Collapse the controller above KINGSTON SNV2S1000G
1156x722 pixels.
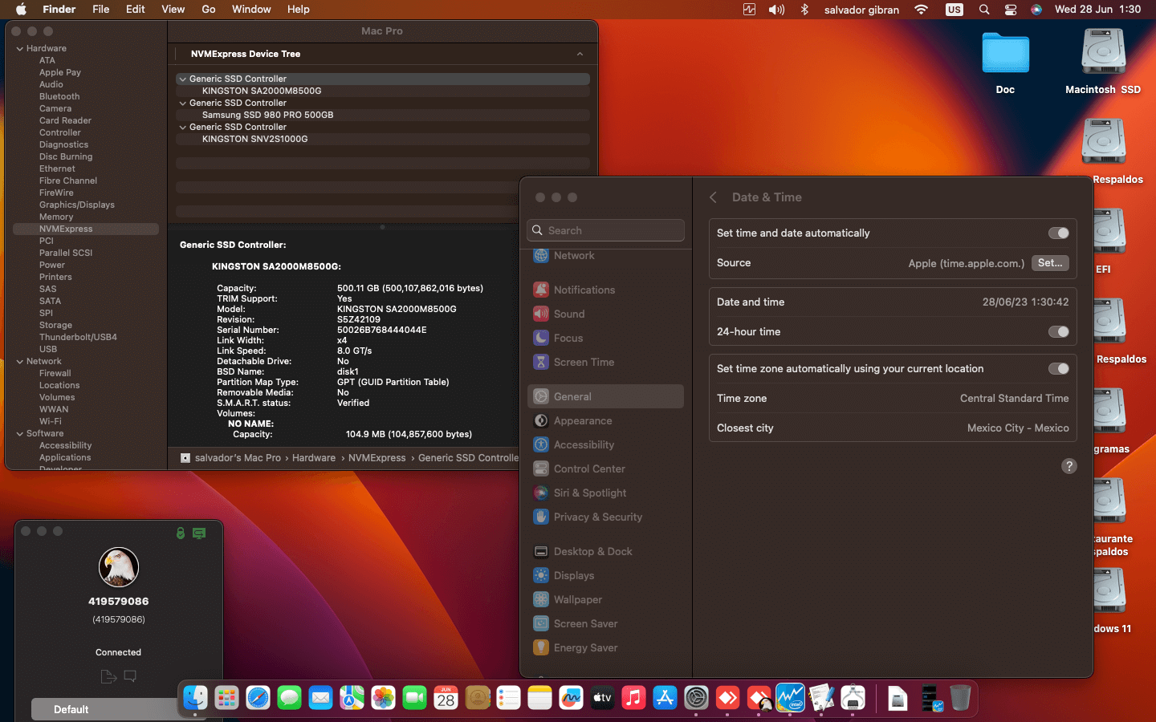pos(183,127)
